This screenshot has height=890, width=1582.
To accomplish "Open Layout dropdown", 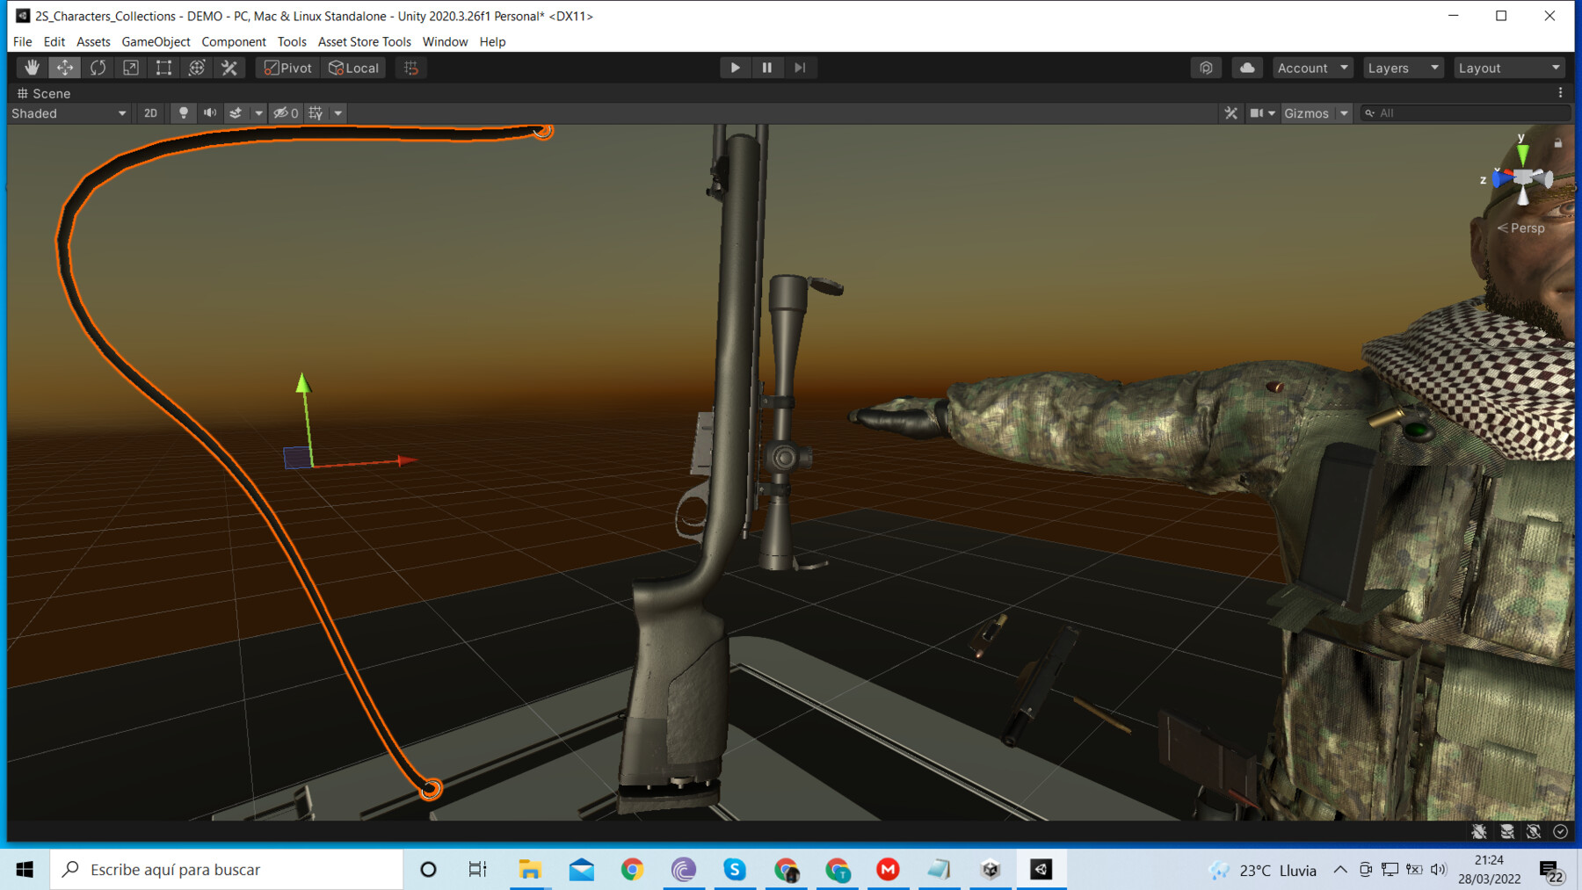I will click(1509, 68).
